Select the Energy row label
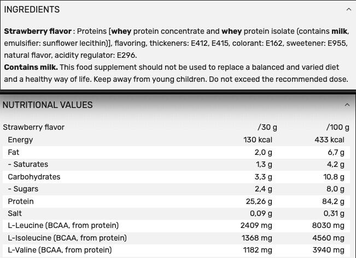Viewport: 356px width, 258px height. pos(20,140)
